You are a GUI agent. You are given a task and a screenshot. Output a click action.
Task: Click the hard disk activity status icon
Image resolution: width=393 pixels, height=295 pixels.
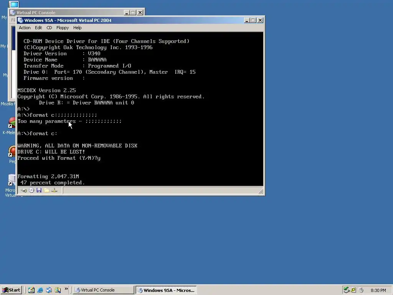click(x=24, y=191)
